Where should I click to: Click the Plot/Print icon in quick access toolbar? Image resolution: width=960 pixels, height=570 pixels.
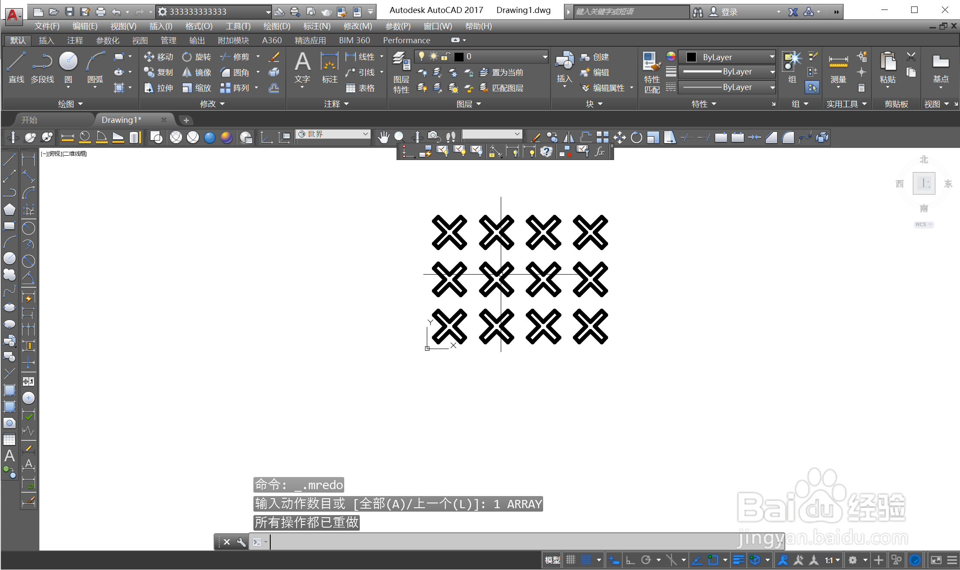point(100,12)
